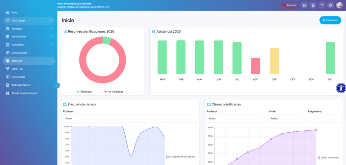Click the pink AGO attendance bar
The image size is (346, 165).
tap(255, 66)
